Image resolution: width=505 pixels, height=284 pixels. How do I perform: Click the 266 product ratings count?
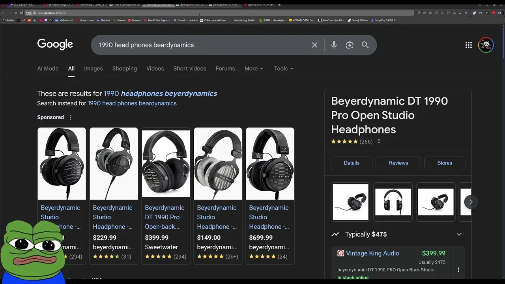[x=366, y=142]
